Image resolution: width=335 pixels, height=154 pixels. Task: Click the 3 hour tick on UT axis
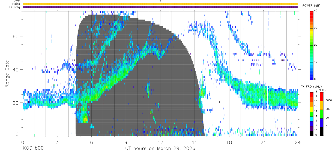coord(57,142)
